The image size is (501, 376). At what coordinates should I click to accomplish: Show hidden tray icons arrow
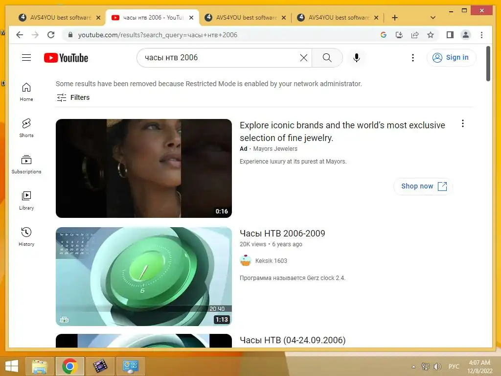[x=414, y=367]
